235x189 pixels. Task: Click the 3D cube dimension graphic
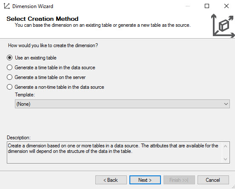(x=223, y=25)
